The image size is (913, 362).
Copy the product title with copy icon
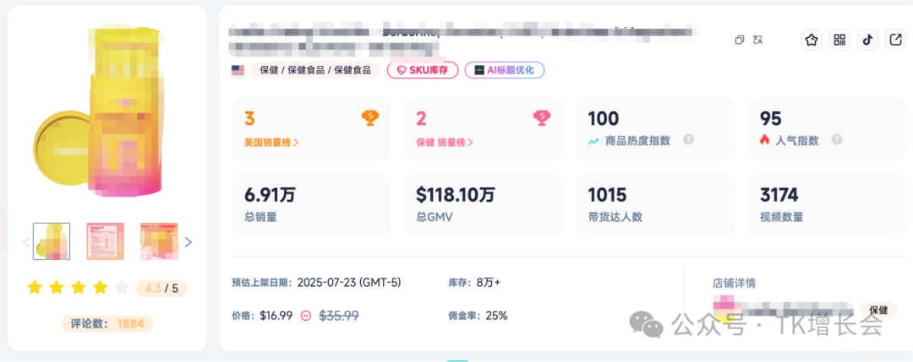coord(740,40)
